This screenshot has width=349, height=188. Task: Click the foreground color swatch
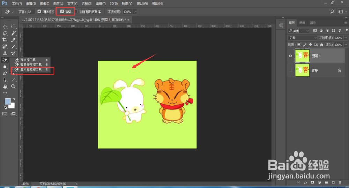tap(7, 101)
